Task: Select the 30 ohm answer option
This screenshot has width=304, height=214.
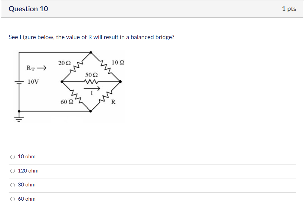Action: tap(13, 185)
